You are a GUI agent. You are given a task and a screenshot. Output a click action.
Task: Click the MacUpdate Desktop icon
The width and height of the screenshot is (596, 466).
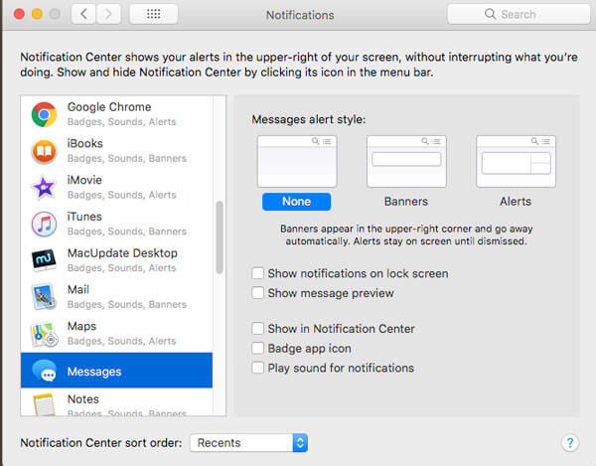pyautogui.click(x=44, y=260)
